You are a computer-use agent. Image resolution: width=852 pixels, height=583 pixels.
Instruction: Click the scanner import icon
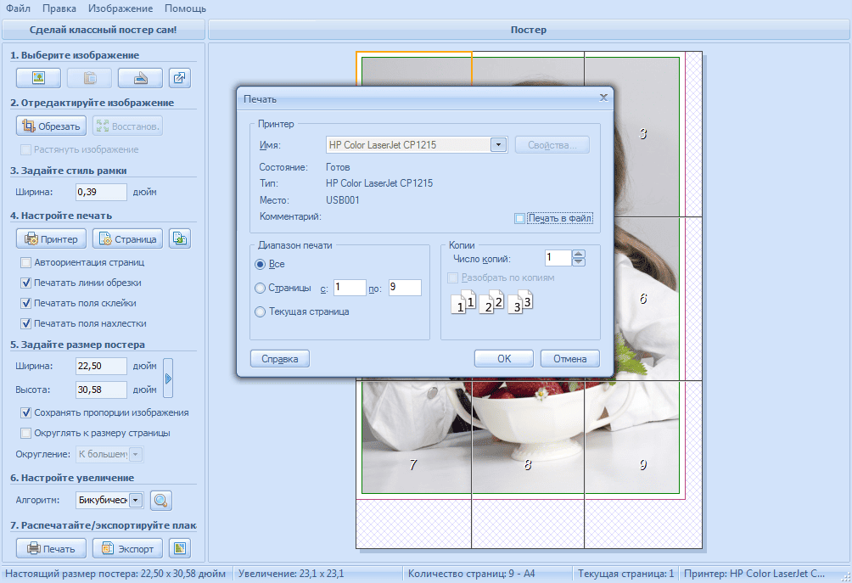click(140, 78)
